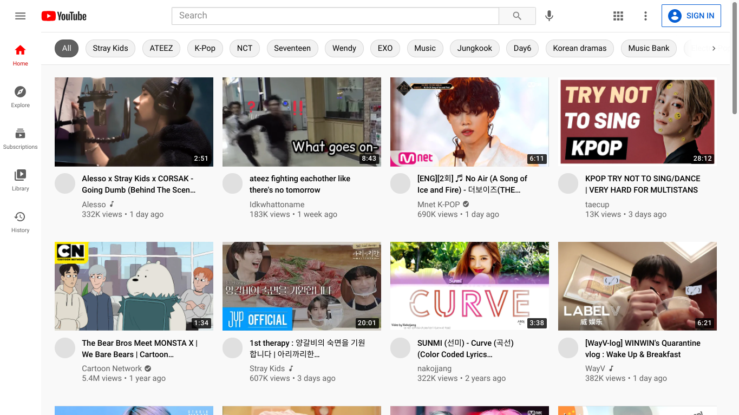Image resolution: width=739 pixels, height=415 pixels.
Task: Filter by Wendy chip
Action: click(x=344, y=48)
